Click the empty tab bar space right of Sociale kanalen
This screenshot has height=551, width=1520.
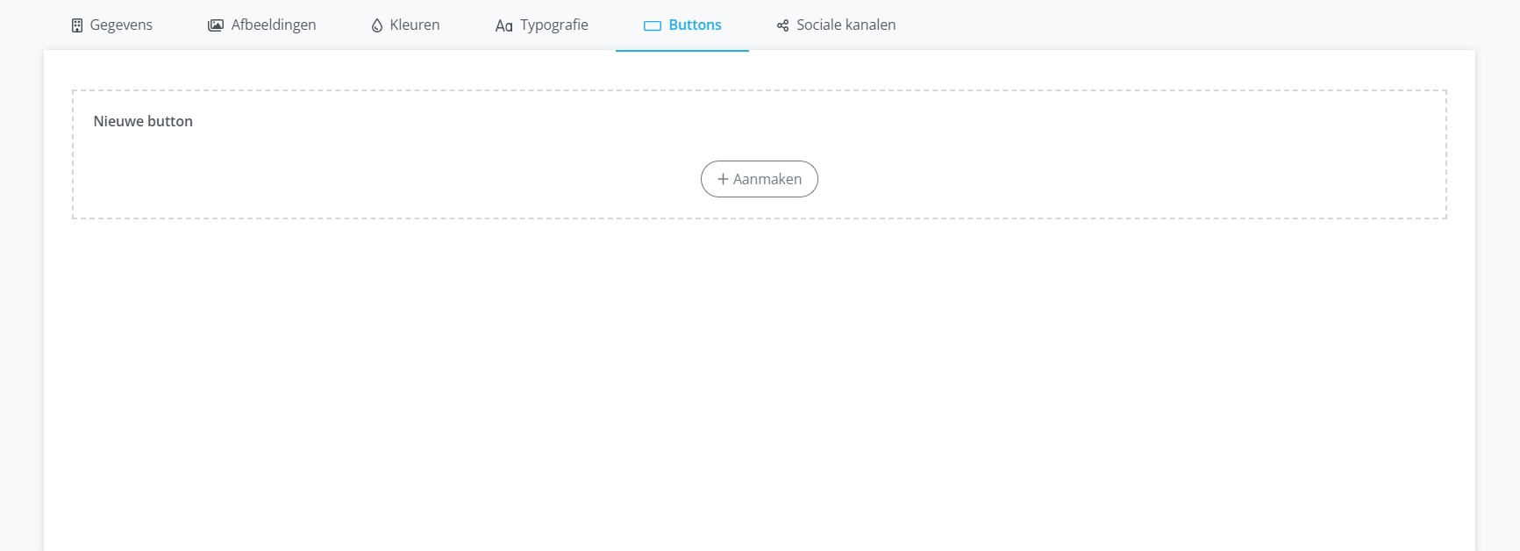(1184, 25)
